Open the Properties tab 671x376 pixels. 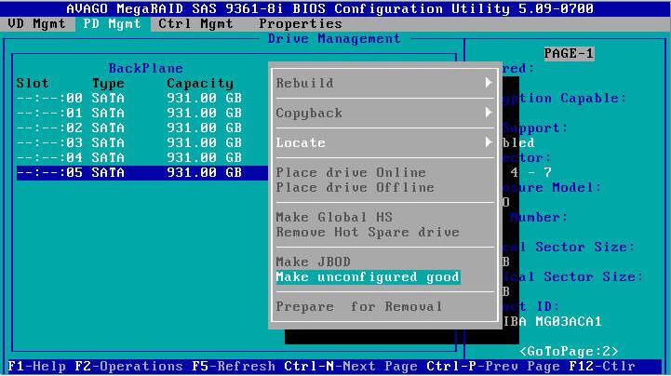click(300, 23)
